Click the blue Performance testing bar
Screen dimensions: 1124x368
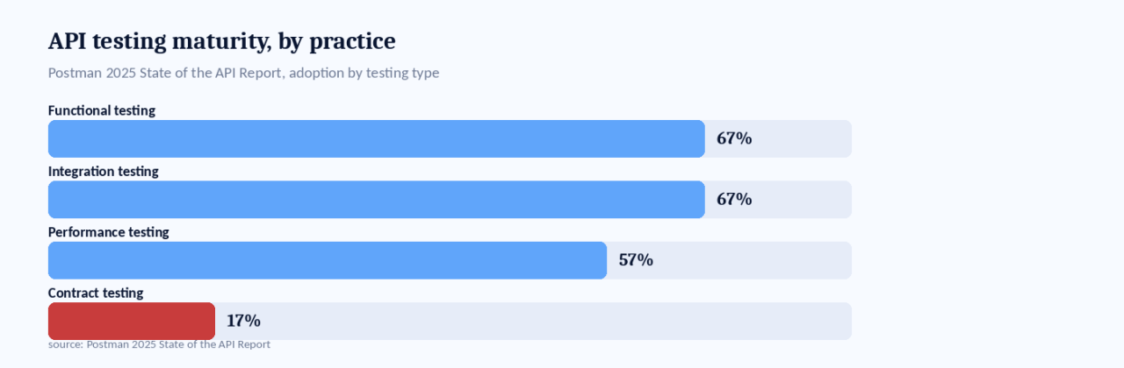tap(328, 260)
